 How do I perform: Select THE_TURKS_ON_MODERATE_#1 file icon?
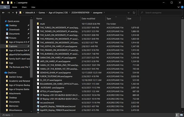coord(38,27)
